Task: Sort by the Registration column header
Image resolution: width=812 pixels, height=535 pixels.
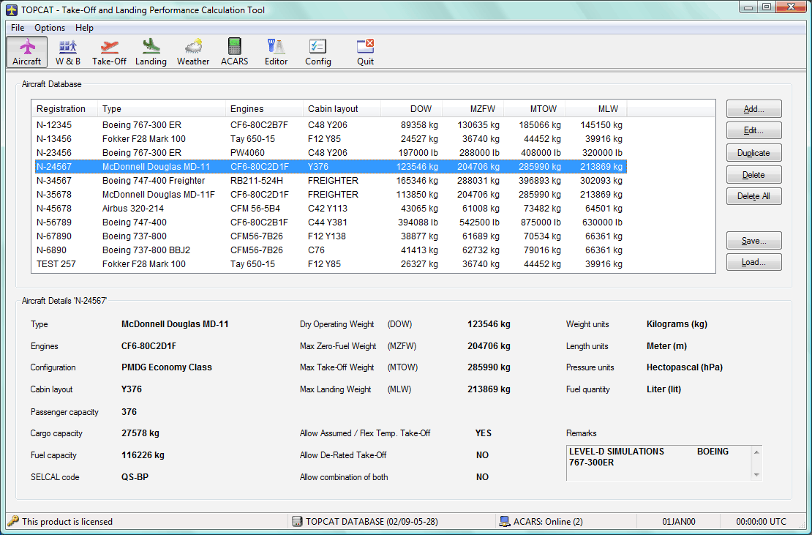Action: coord(64,109)
